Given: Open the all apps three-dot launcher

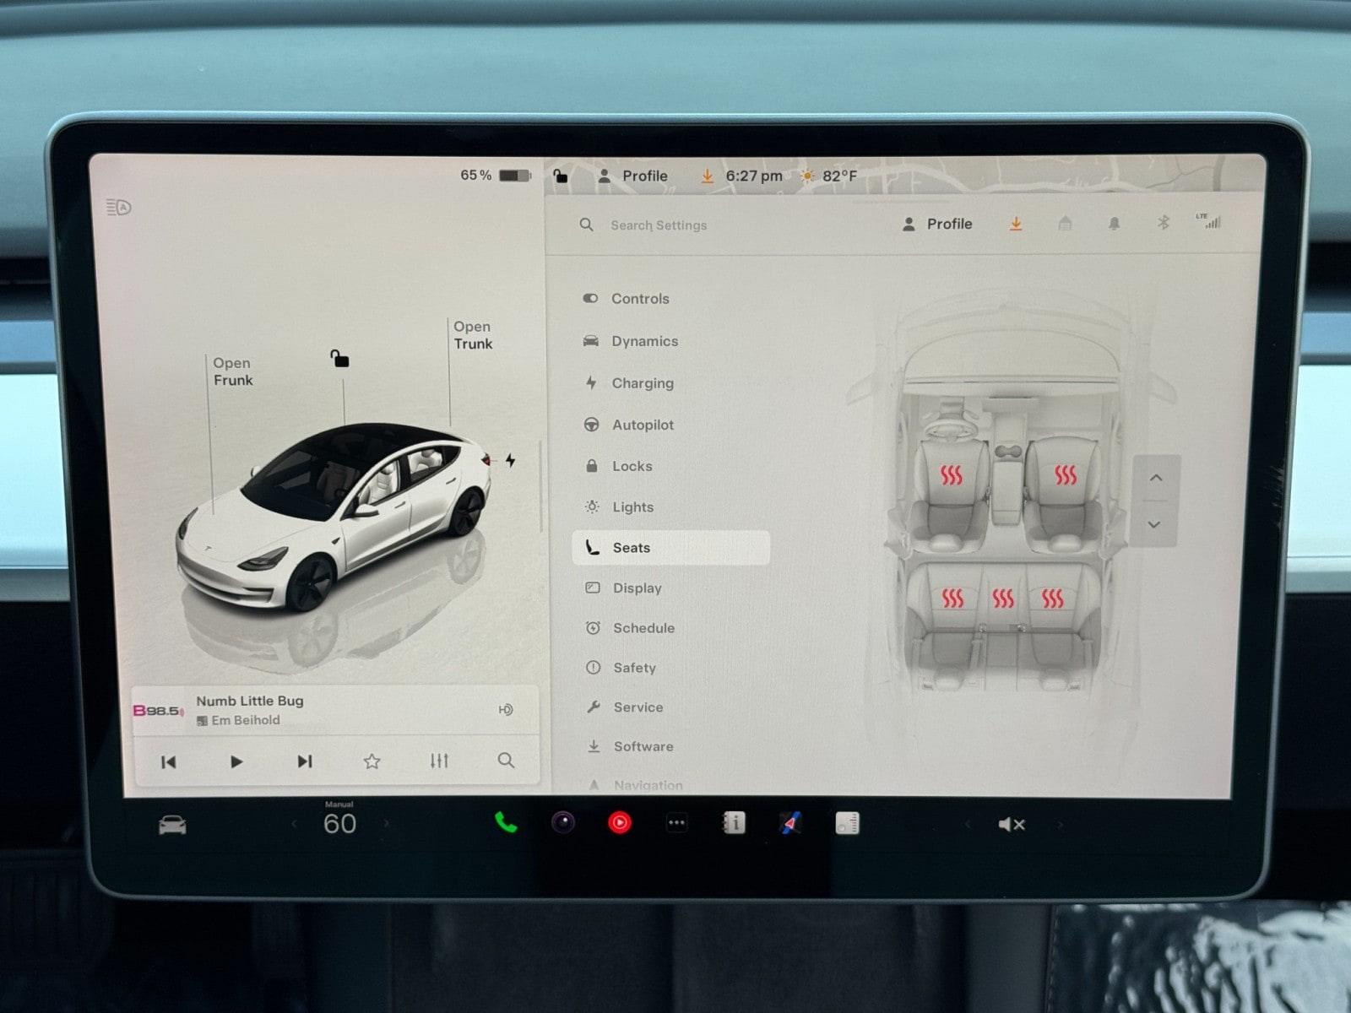Looking at the screenshot, I should point(676,823).
